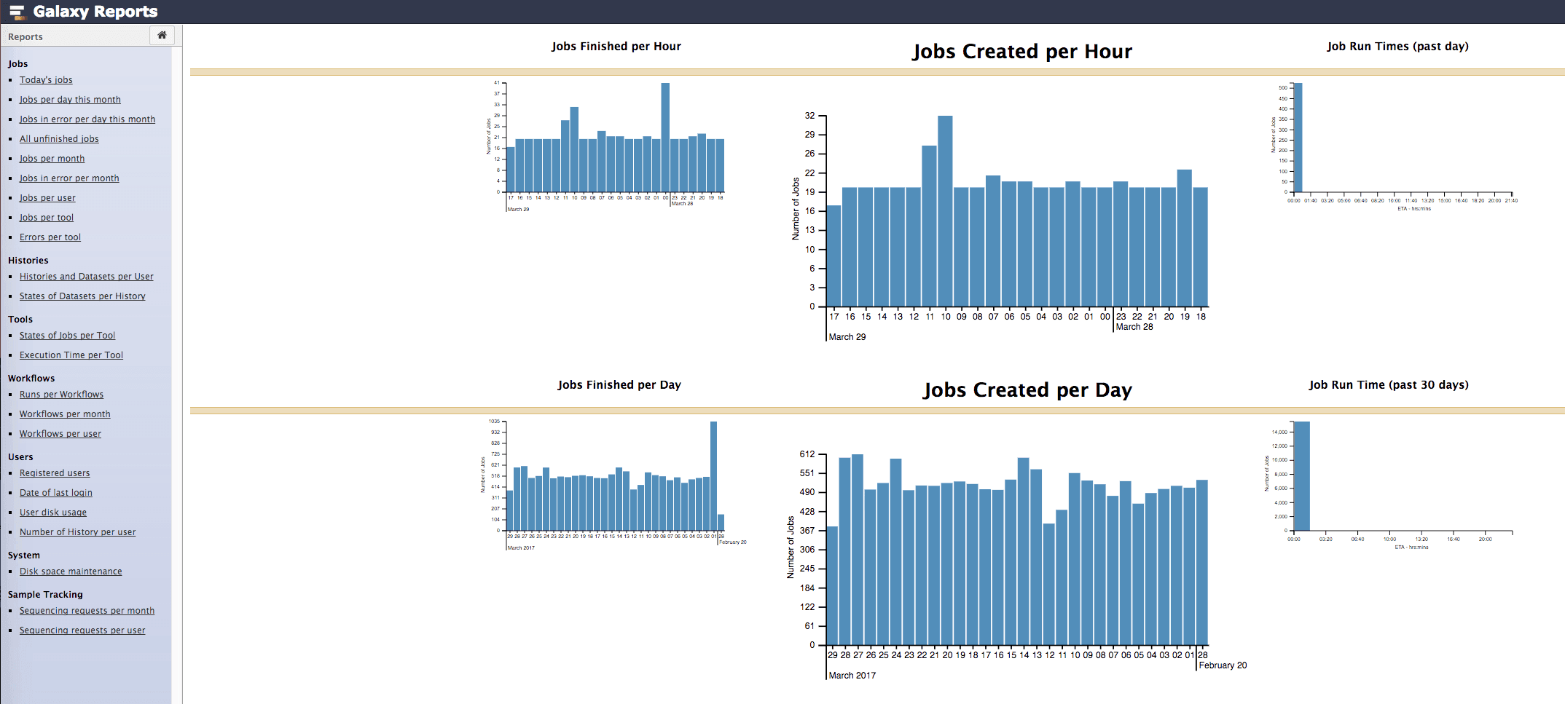
Task: Open the User disk usage report
Action: pos(52,512)
